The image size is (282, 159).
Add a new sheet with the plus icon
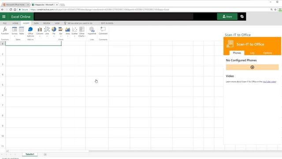tap(45, 154)
